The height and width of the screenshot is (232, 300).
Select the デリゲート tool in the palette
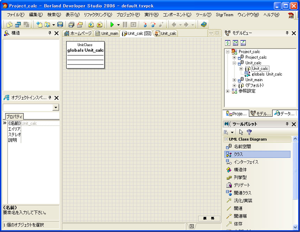click(257, 185)
